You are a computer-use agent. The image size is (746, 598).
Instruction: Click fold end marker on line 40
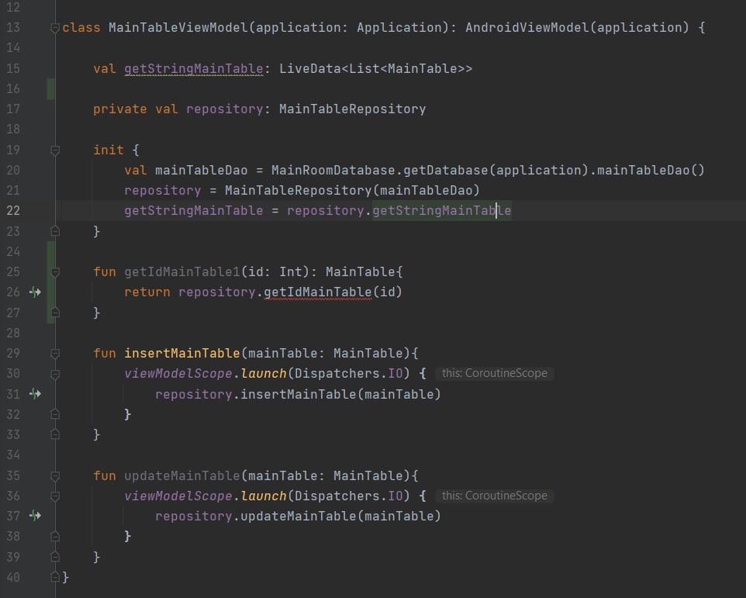(55, 577)
